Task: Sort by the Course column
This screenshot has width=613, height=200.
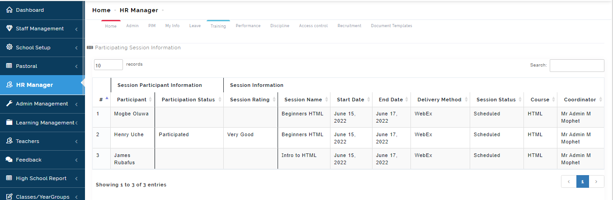Action: coord(541,100)
